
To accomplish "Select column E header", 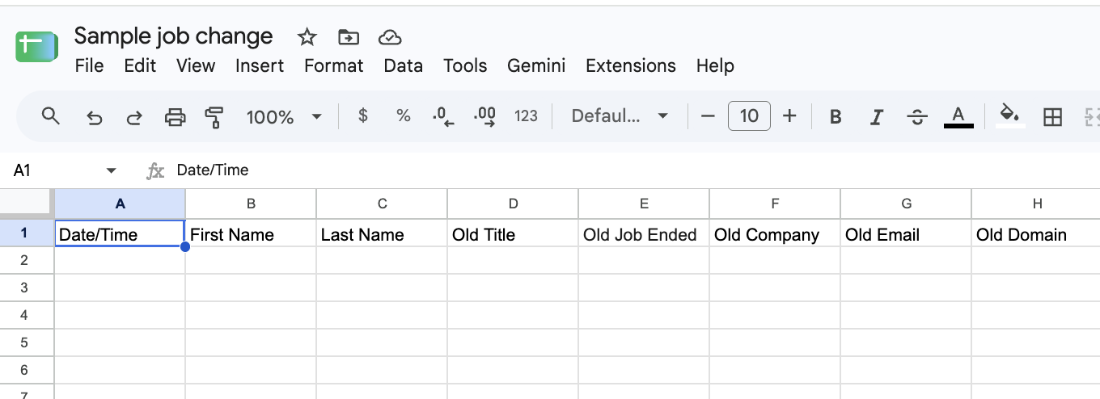I will (644, 204).
